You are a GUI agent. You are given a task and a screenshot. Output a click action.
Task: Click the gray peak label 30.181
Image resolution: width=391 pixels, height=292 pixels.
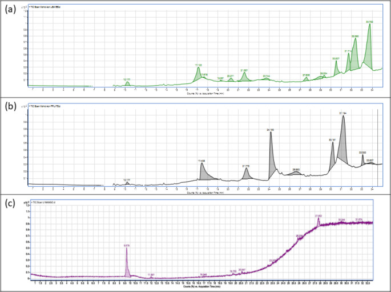point(332,140)
